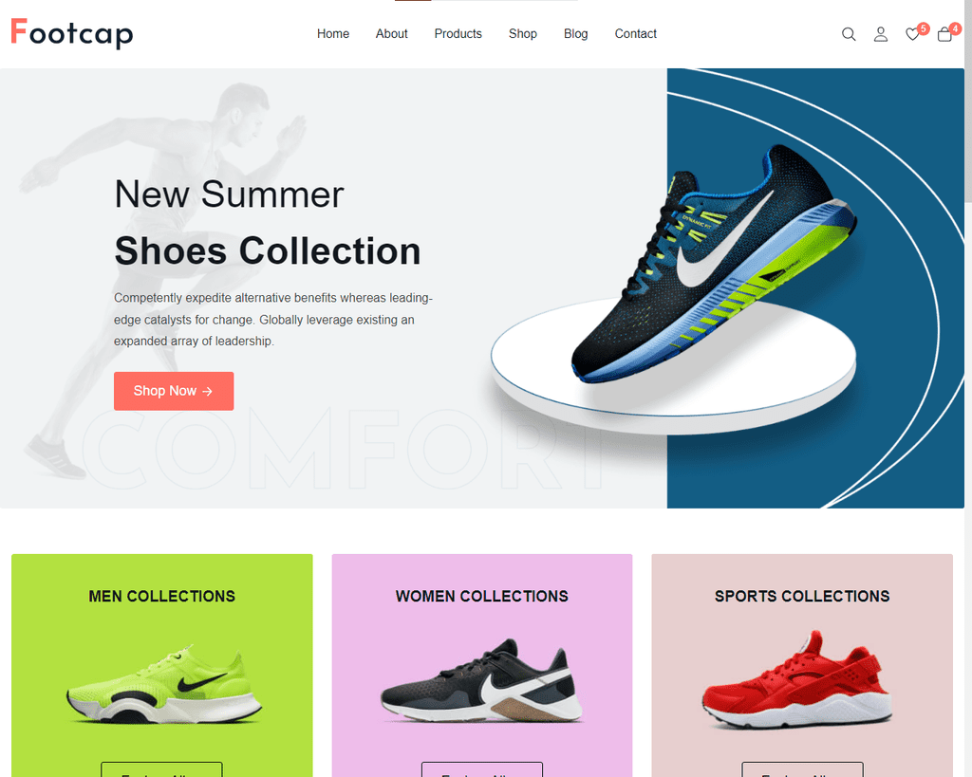972x777 pixels.
Task: Open the About menu item
Action: 391,33
